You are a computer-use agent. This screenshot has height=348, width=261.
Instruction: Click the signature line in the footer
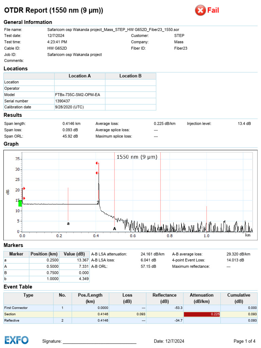[100, 343]
